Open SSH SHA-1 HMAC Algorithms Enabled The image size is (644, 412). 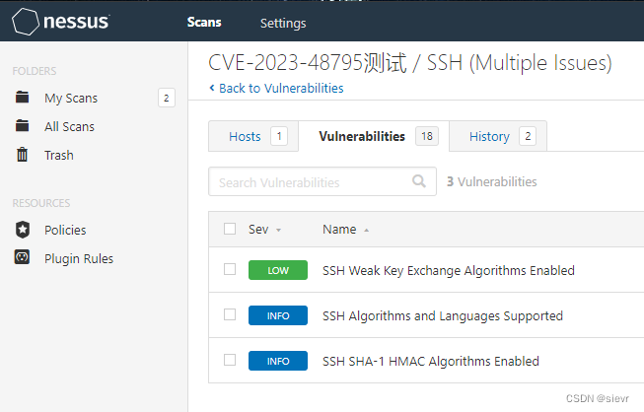pos(431,361)
